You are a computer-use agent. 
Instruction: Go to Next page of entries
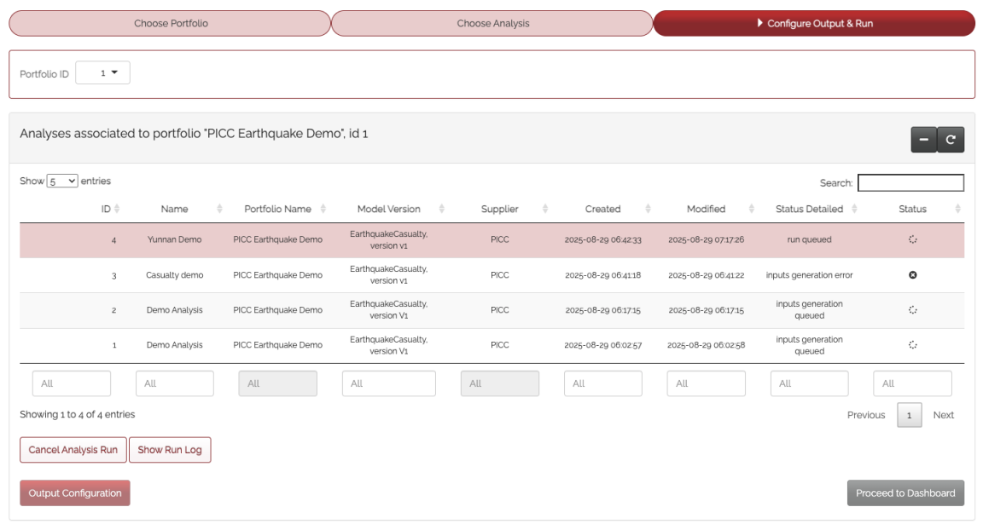[943, 415]
